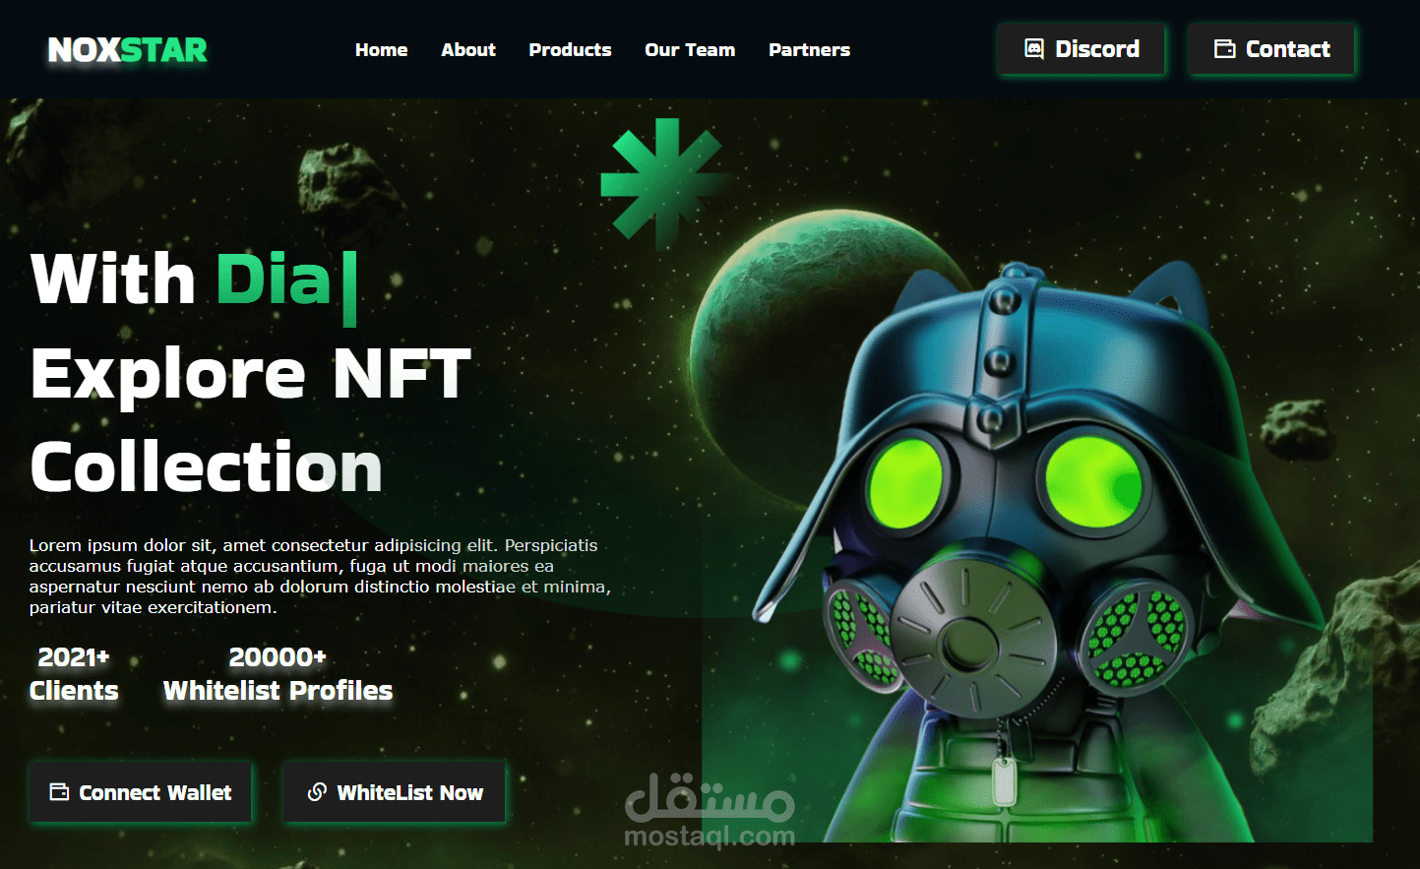This screenshot has height=869, width=1420.
Task: Click the Discord button
Action: [x=1080, y=48]
